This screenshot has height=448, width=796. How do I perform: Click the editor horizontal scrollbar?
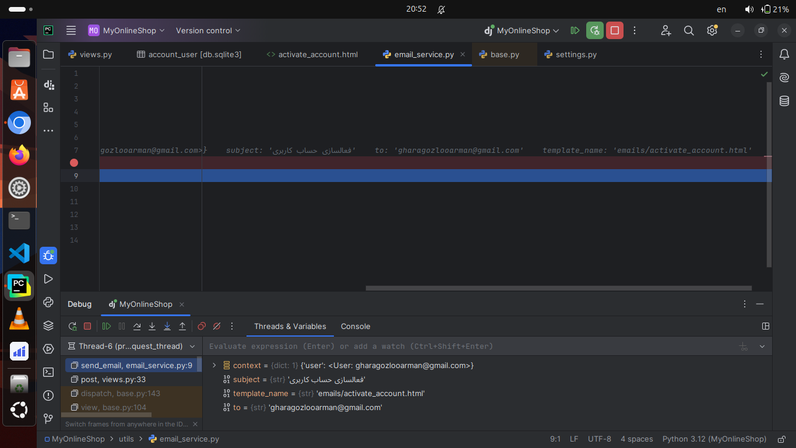[x=559, y=288]
